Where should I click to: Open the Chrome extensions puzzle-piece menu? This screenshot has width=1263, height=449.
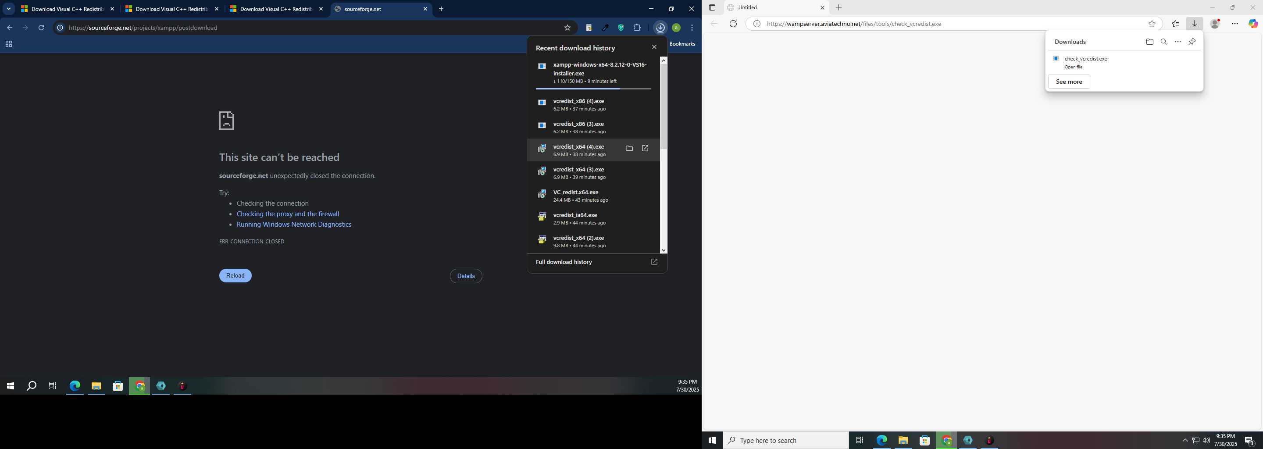(637, 28)
